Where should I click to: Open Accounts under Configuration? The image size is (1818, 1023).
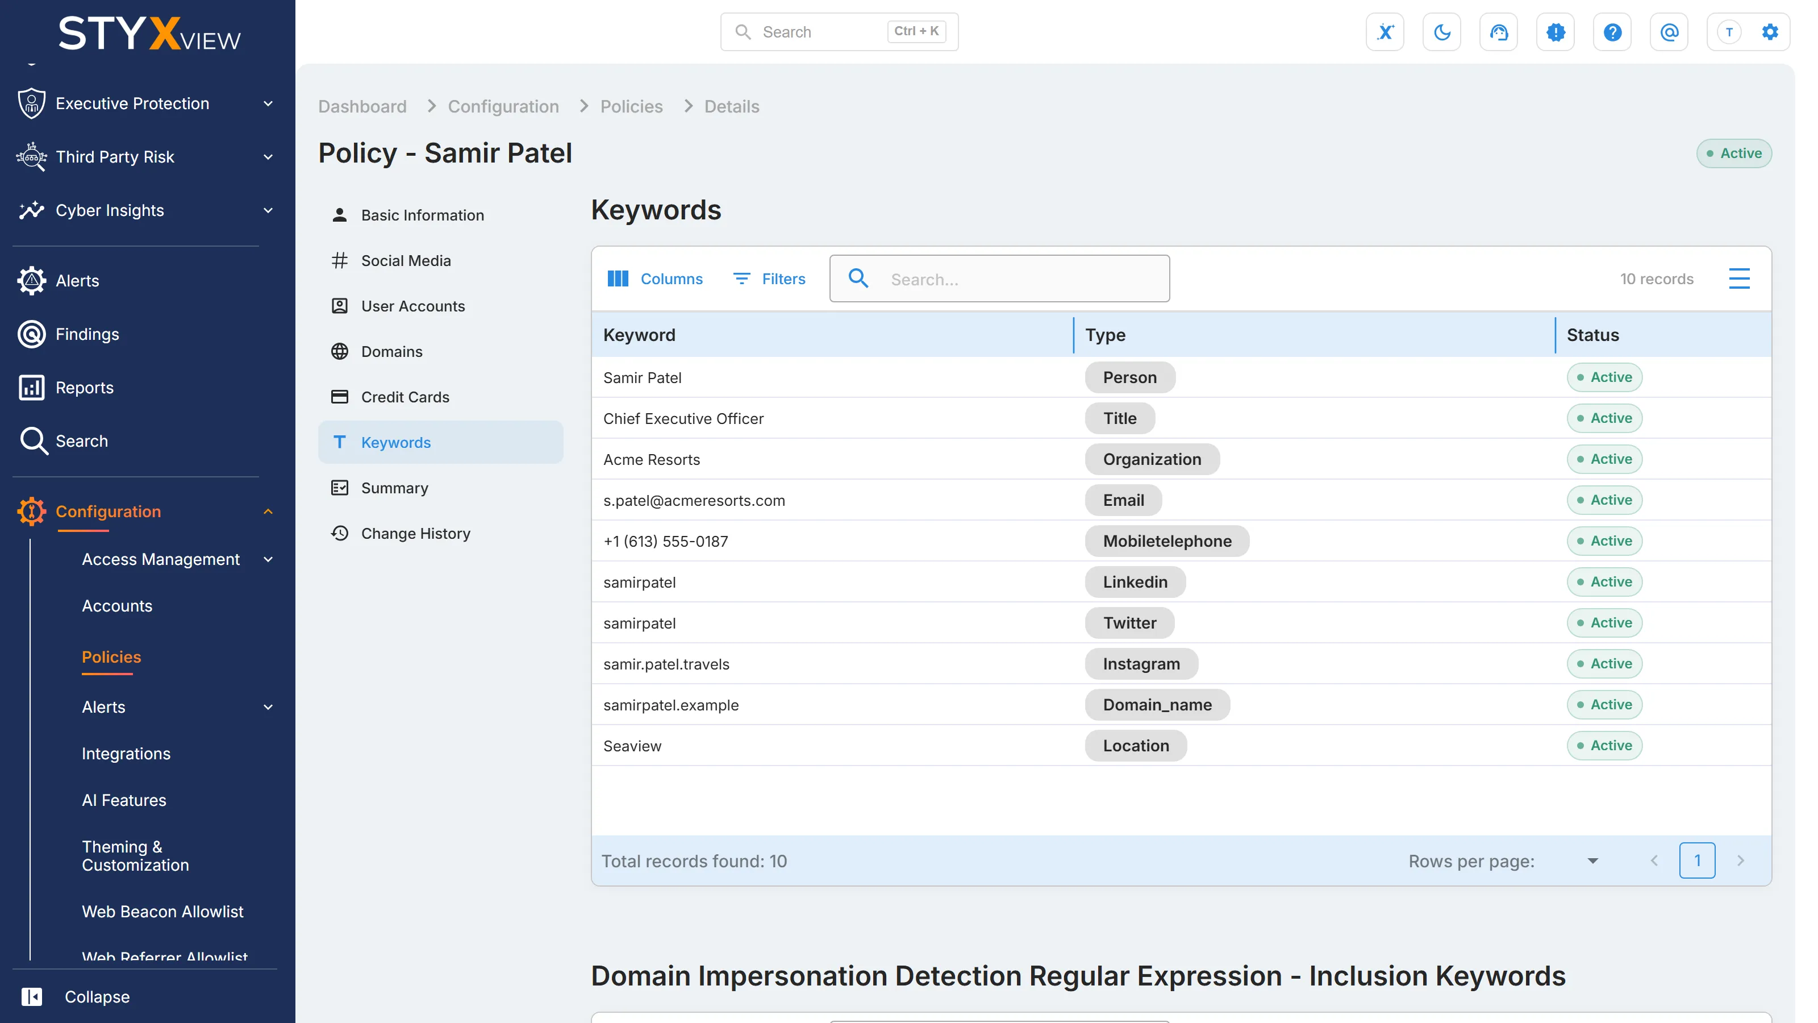[117, 606]
